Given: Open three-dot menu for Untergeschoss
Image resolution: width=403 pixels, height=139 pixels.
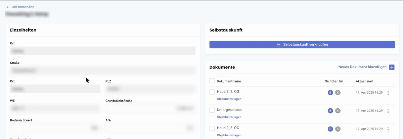Looking at the screenshot, I should (388, 111).
